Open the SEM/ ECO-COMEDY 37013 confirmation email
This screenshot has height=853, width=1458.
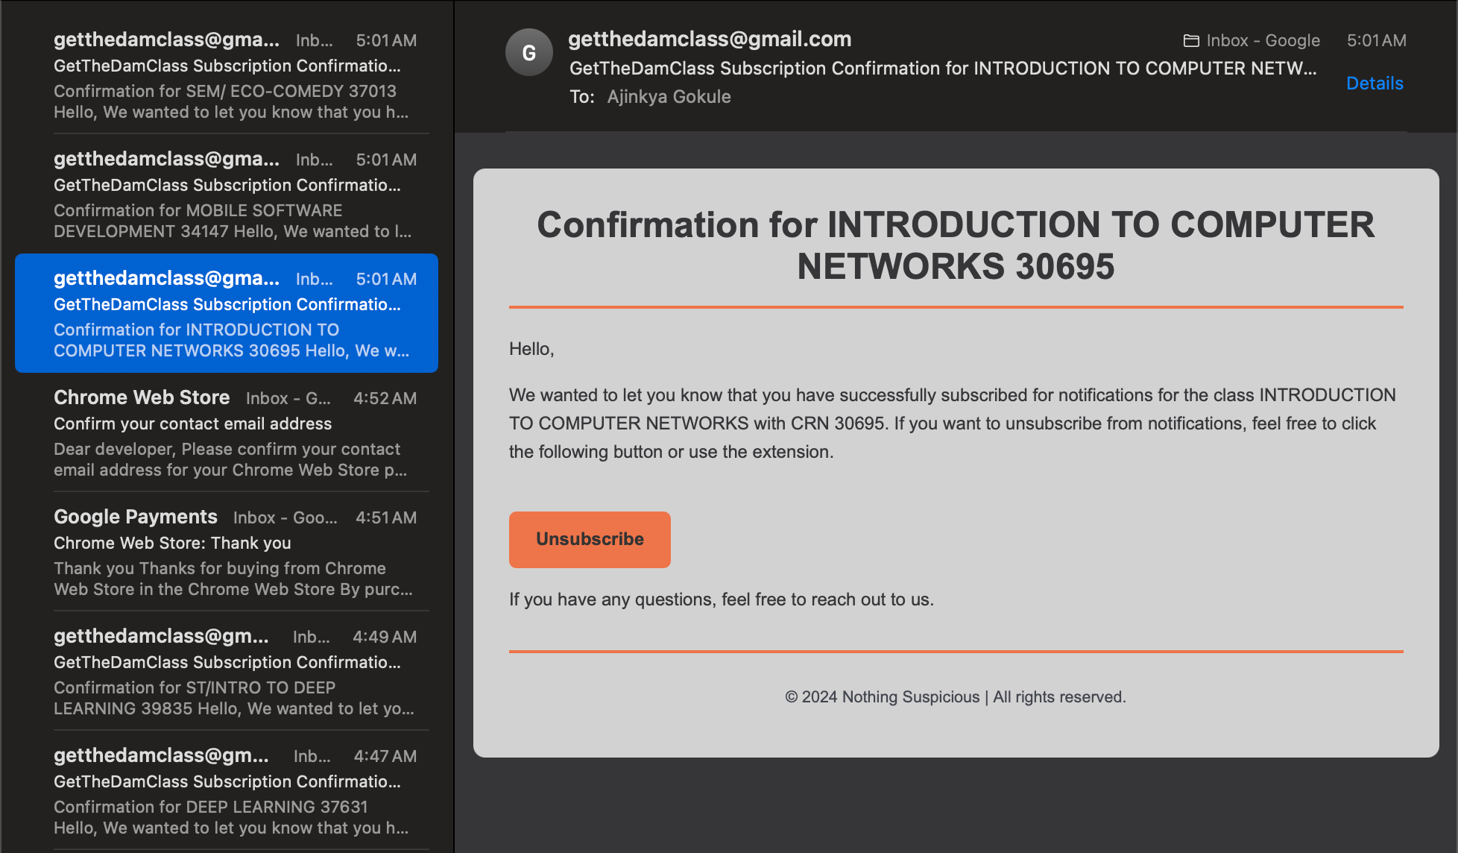(x=231, y=75)
